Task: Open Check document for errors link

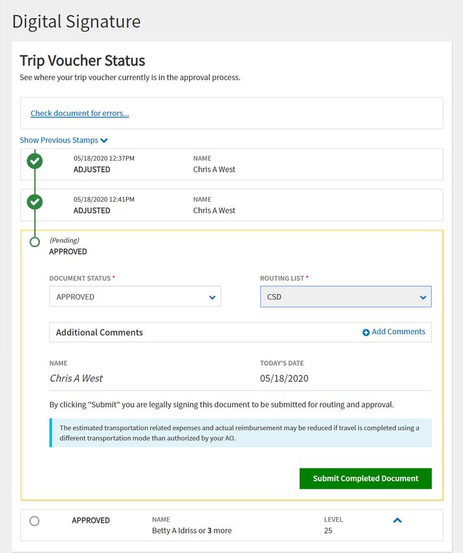Action: pyautogui.click(x=80, y=113)
